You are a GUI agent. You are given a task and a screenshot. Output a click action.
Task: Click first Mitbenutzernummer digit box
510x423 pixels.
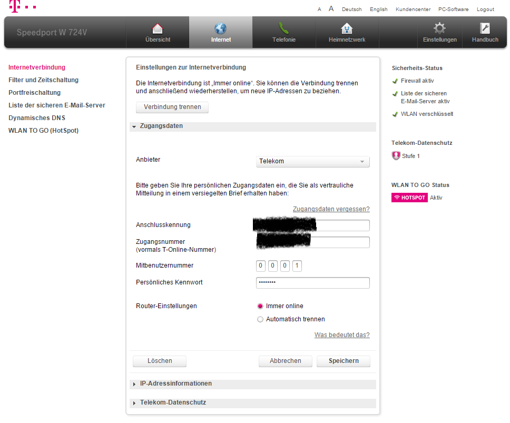260,265
